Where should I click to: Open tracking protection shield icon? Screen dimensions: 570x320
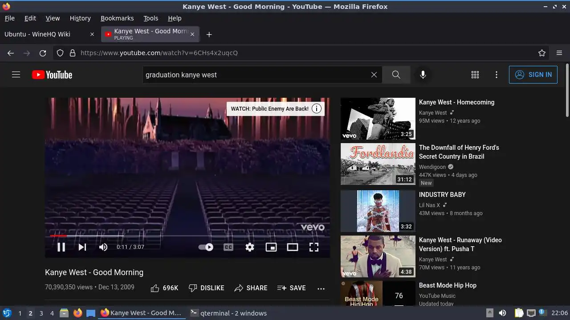tap(60, 53)
